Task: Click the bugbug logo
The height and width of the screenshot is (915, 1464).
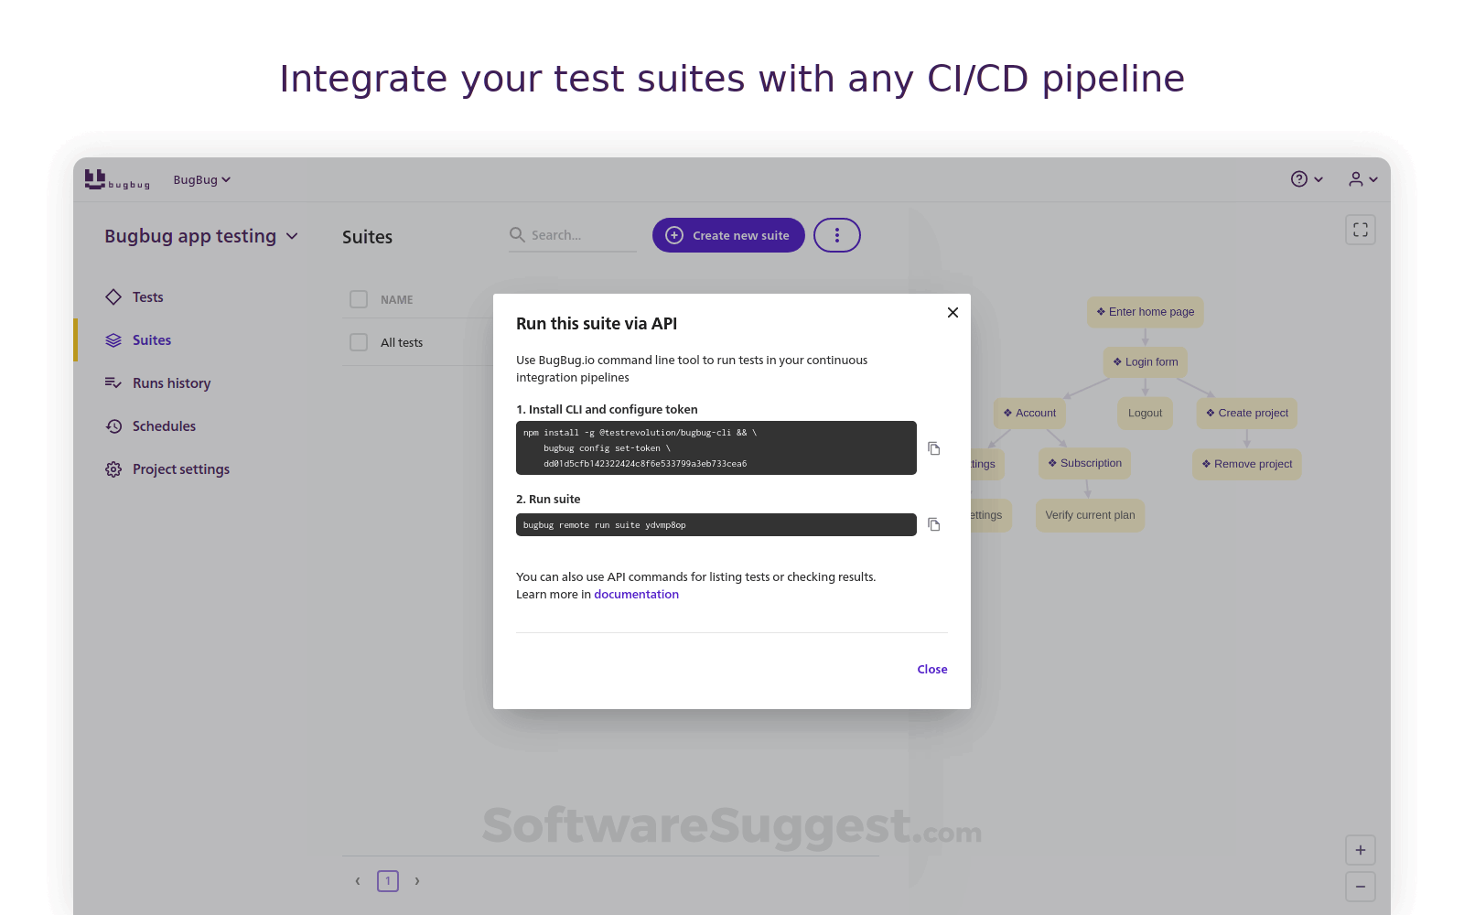Action: (117, 179)
